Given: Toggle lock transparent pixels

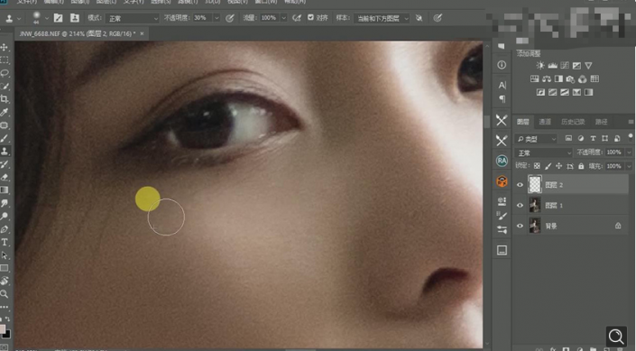Looking at the screenshot, I should tap(537, 166).
